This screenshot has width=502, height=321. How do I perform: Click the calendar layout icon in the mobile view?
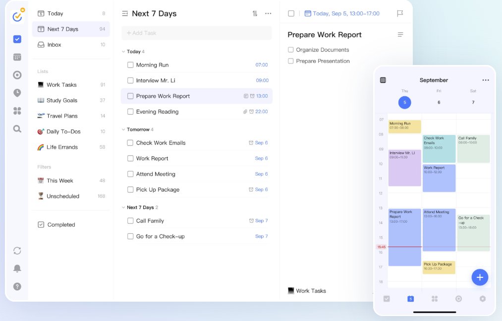click(383, 80)
